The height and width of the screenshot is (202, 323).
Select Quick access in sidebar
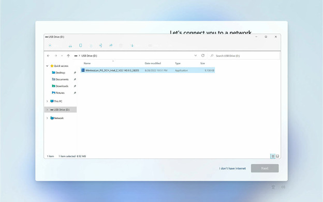61,66
